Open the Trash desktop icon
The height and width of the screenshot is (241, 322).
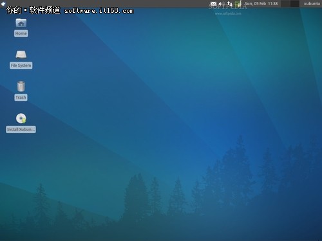click(21, 86)
